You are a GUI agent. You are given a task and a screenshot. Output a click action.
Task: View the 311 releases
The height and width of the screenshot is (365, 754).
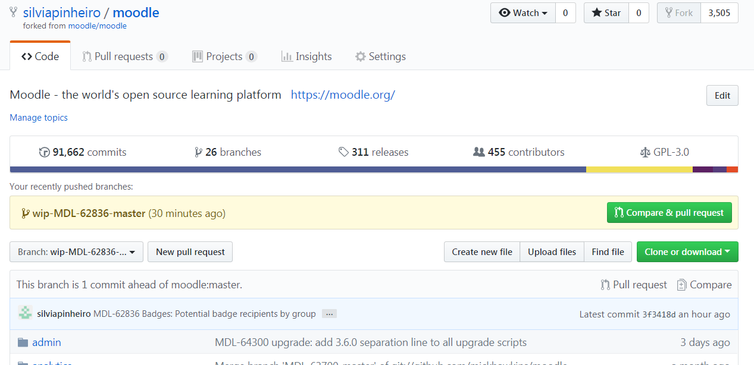(x=373, y=152)
